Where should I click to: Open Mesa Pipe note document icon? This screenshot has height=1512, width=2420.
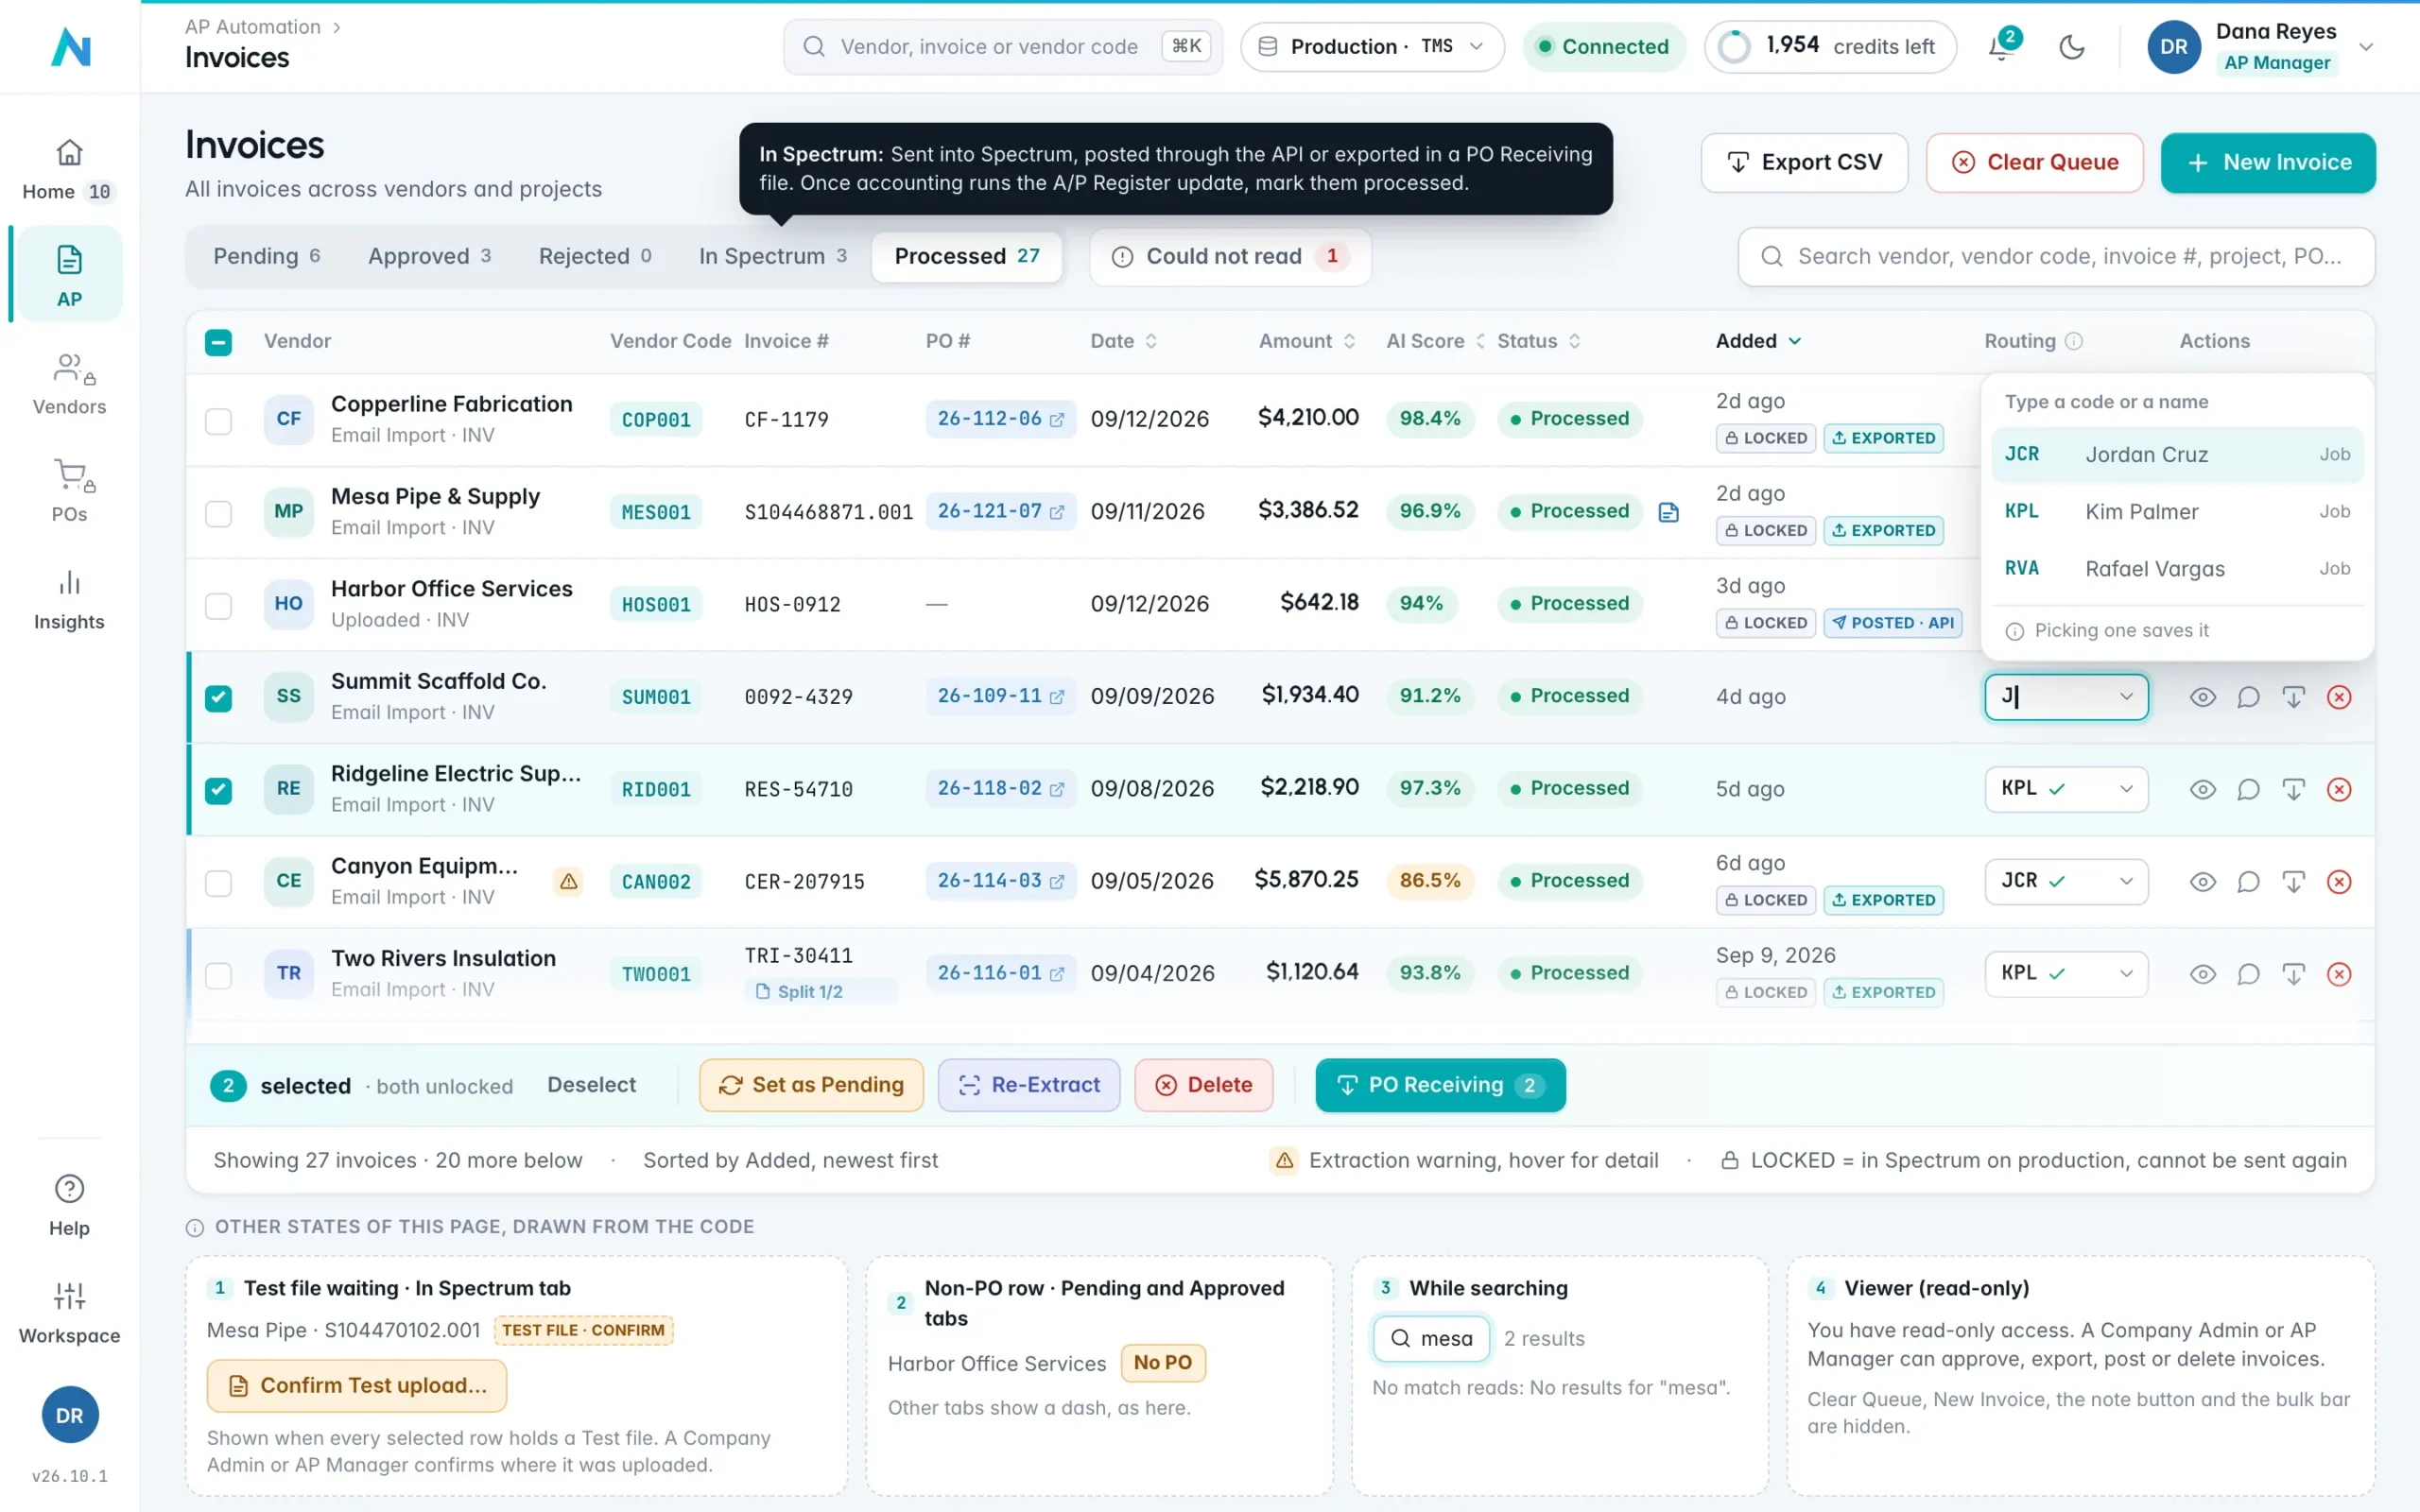point(1668,512)
